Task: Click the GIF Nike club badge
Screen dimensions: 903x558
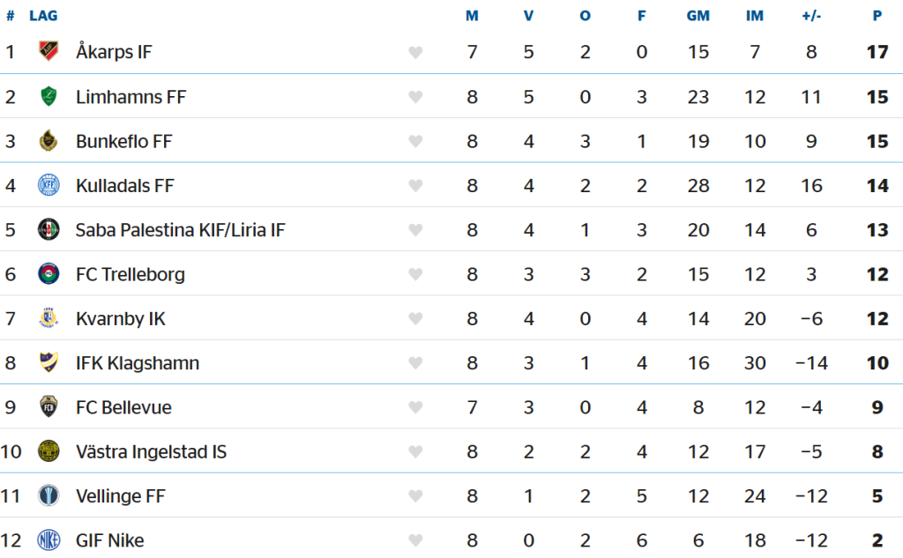Action: click(x=49, y=540)
